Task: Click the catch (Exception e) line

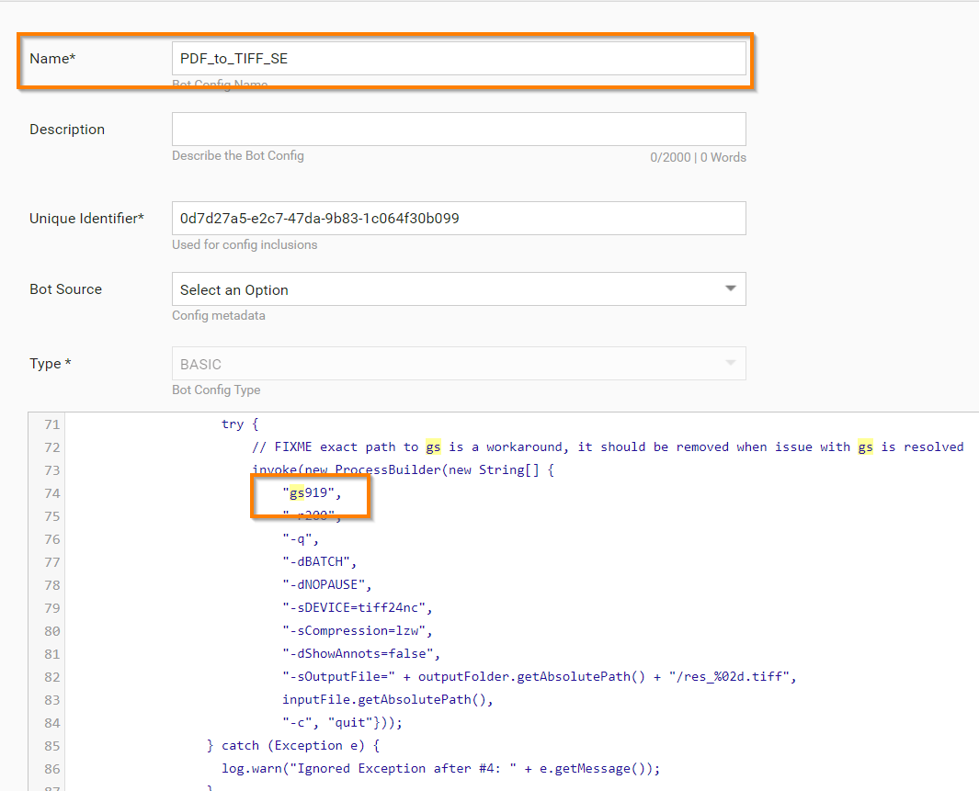Action: coord(293,746)
